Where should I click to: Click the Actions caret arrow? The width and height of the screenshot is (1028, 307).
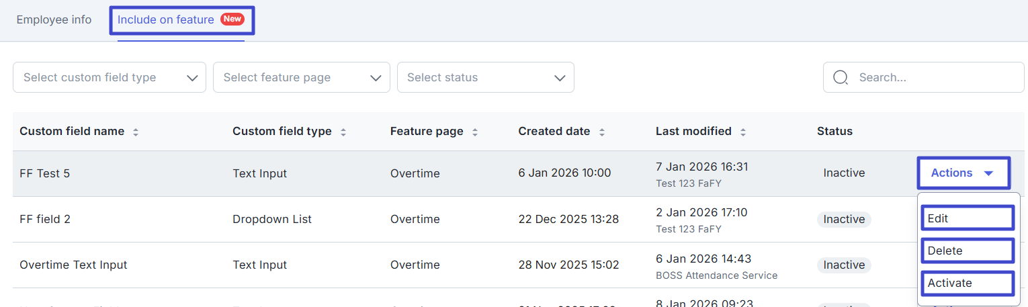(988, 173)
